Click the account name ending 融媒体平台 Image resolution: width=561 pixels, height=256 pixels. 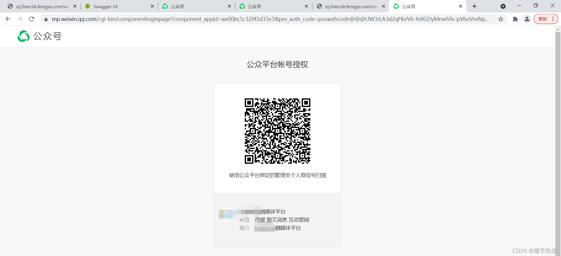click(x=261, y=211)
